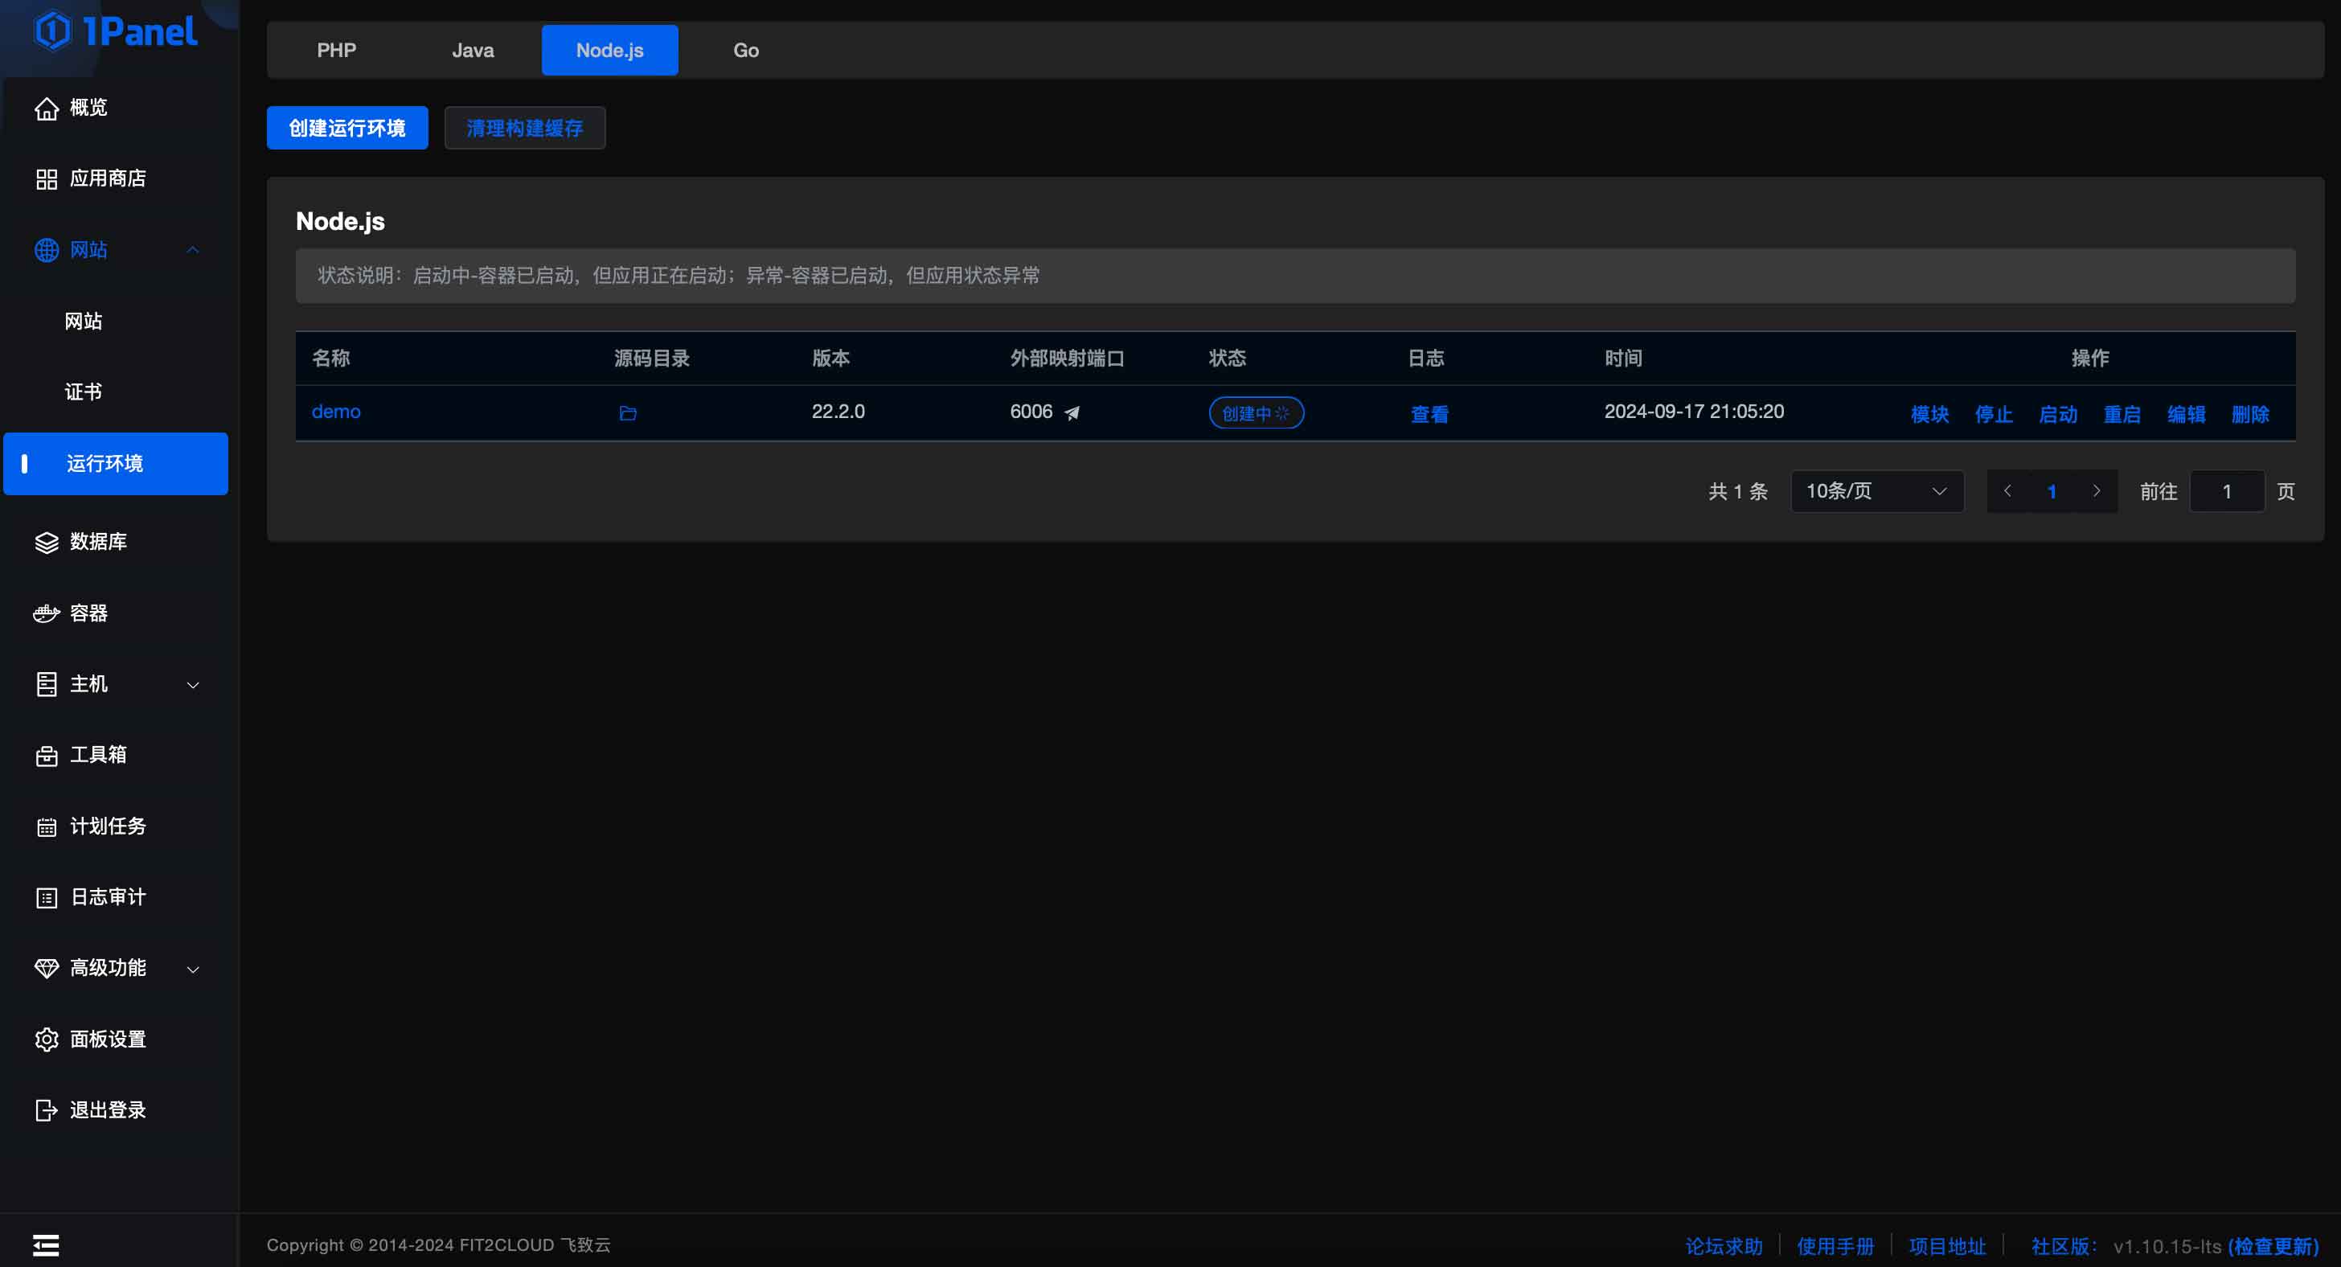The image size is (2341, 1267).
Task: Click the 清理构建缓存 button
Action: pyautogui.click(x=524, y=128)
